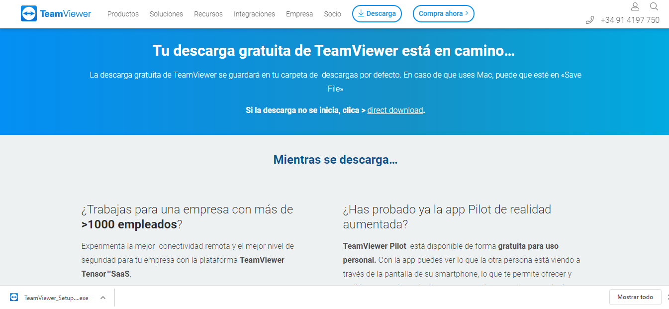Image resolution: width=669 pixels, height=309 pixels.
Task: Open the downloaded TeamViewer_Setup.exe item
Action: [56, 298]
